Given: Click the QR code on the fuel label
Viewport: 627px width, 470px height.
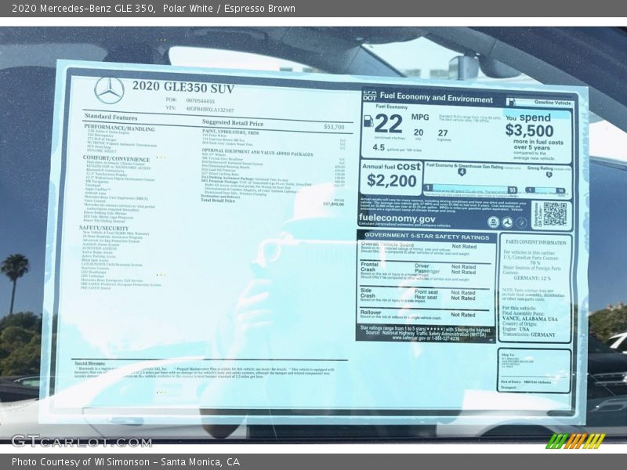Looking at the screenshot, I should (555, 214).
